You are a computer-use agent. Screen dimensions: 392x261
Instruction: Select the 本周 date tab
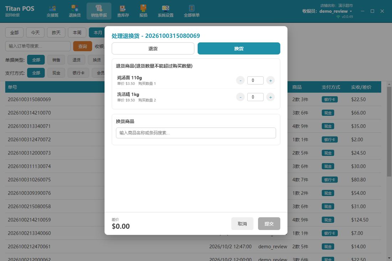click(x=77, y=32)
